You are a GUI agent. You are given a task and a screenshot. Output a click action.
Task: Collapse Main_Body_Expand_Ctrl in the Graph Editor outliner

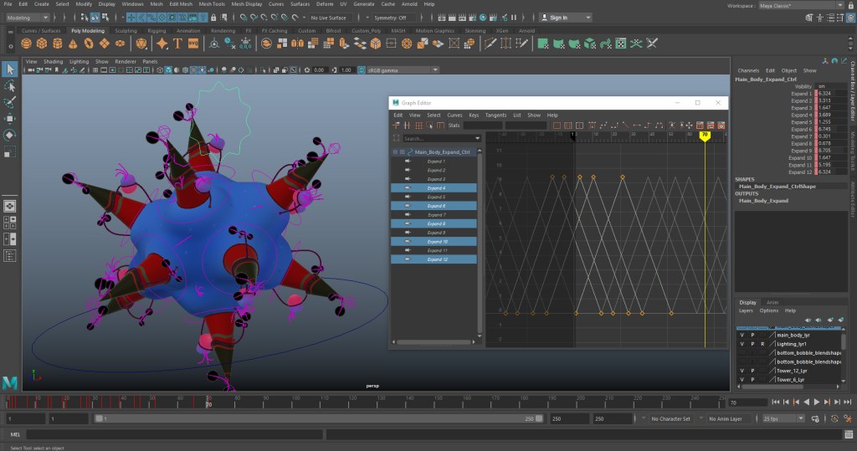(394, 152)
